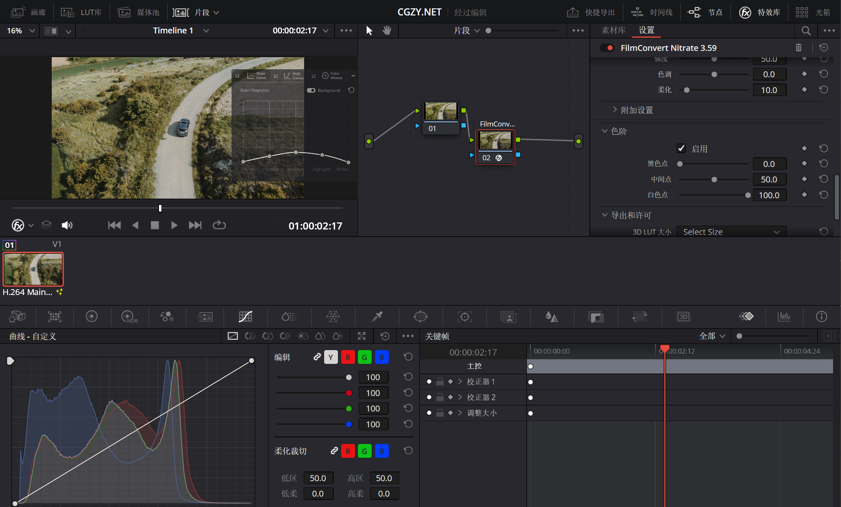Select the hand pan tool
Image resolution: width=841 pixels, height=507 pixels.
coord(387,30)
